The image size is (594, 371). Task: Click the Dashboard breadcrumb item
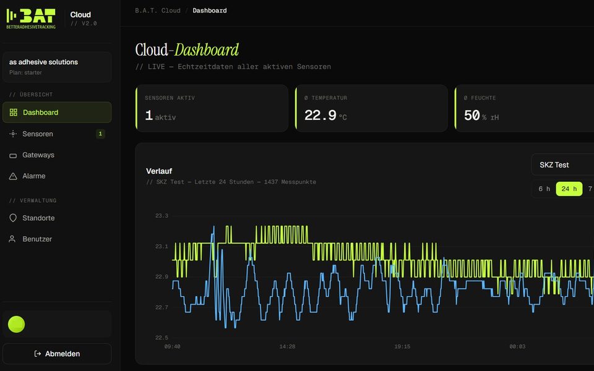(x=210, y=11)
